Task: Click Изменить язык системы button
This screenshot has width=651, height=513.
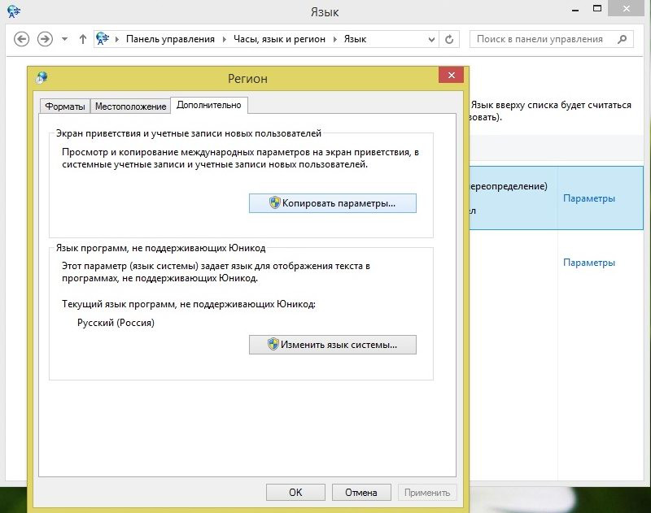Action: (332, 345)
